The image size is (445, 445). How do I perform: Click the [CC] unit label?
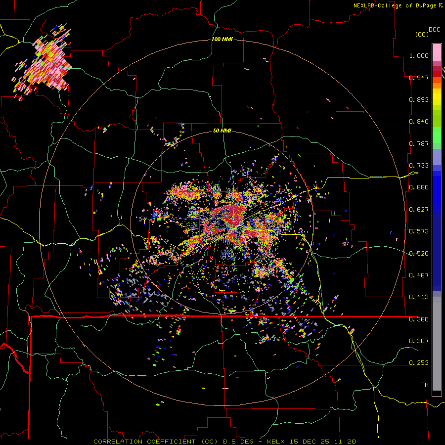(x=422, y=34)
